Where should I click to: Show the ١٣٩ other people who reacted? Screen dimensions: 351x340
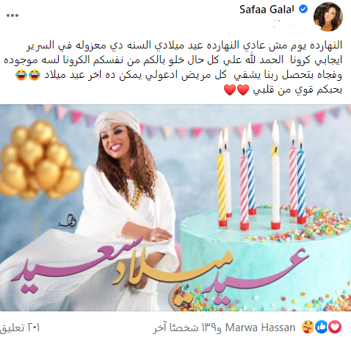(187, 328)
